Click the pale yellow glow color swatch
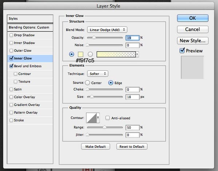The image size is (218, 171). pyautogui.click(x=81, y=54)
